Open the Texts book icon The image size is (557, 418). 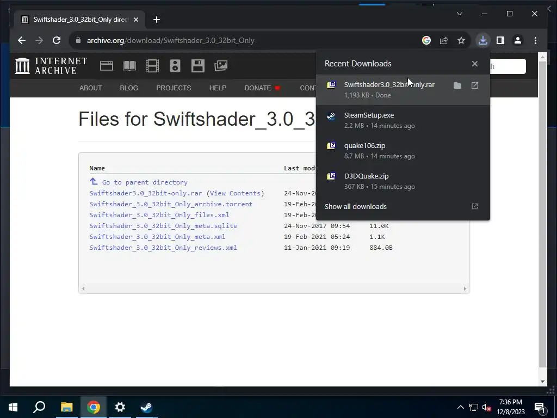(x=129, y=66)
